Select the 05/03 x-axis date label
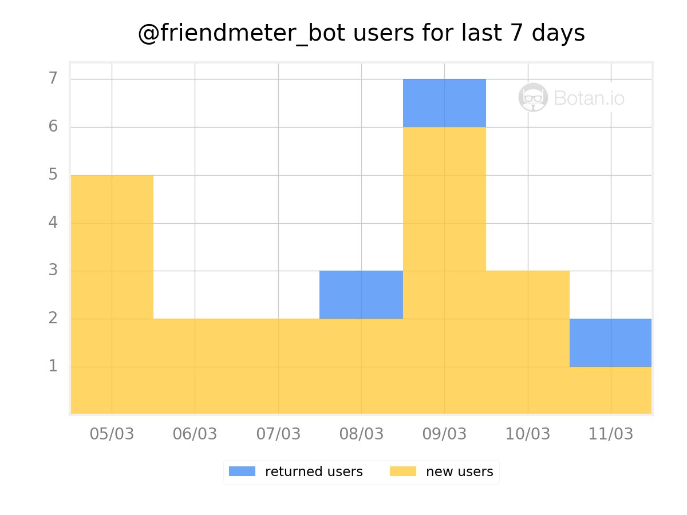Screen dimensions: 687x515 point(112,434)
